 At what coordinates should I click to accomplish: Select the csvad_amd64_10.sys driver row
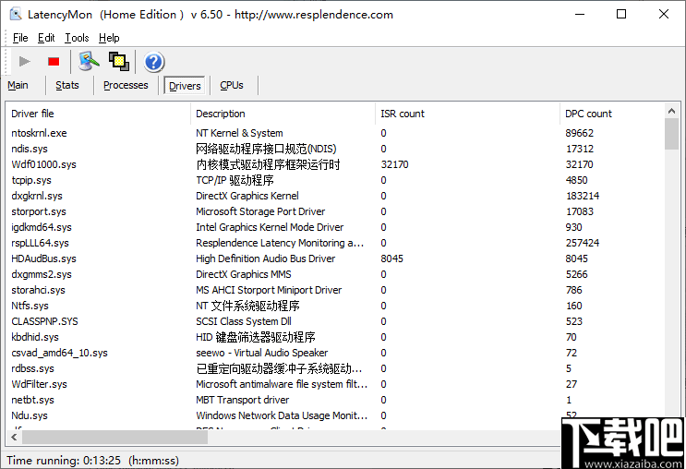click(335, 353)
